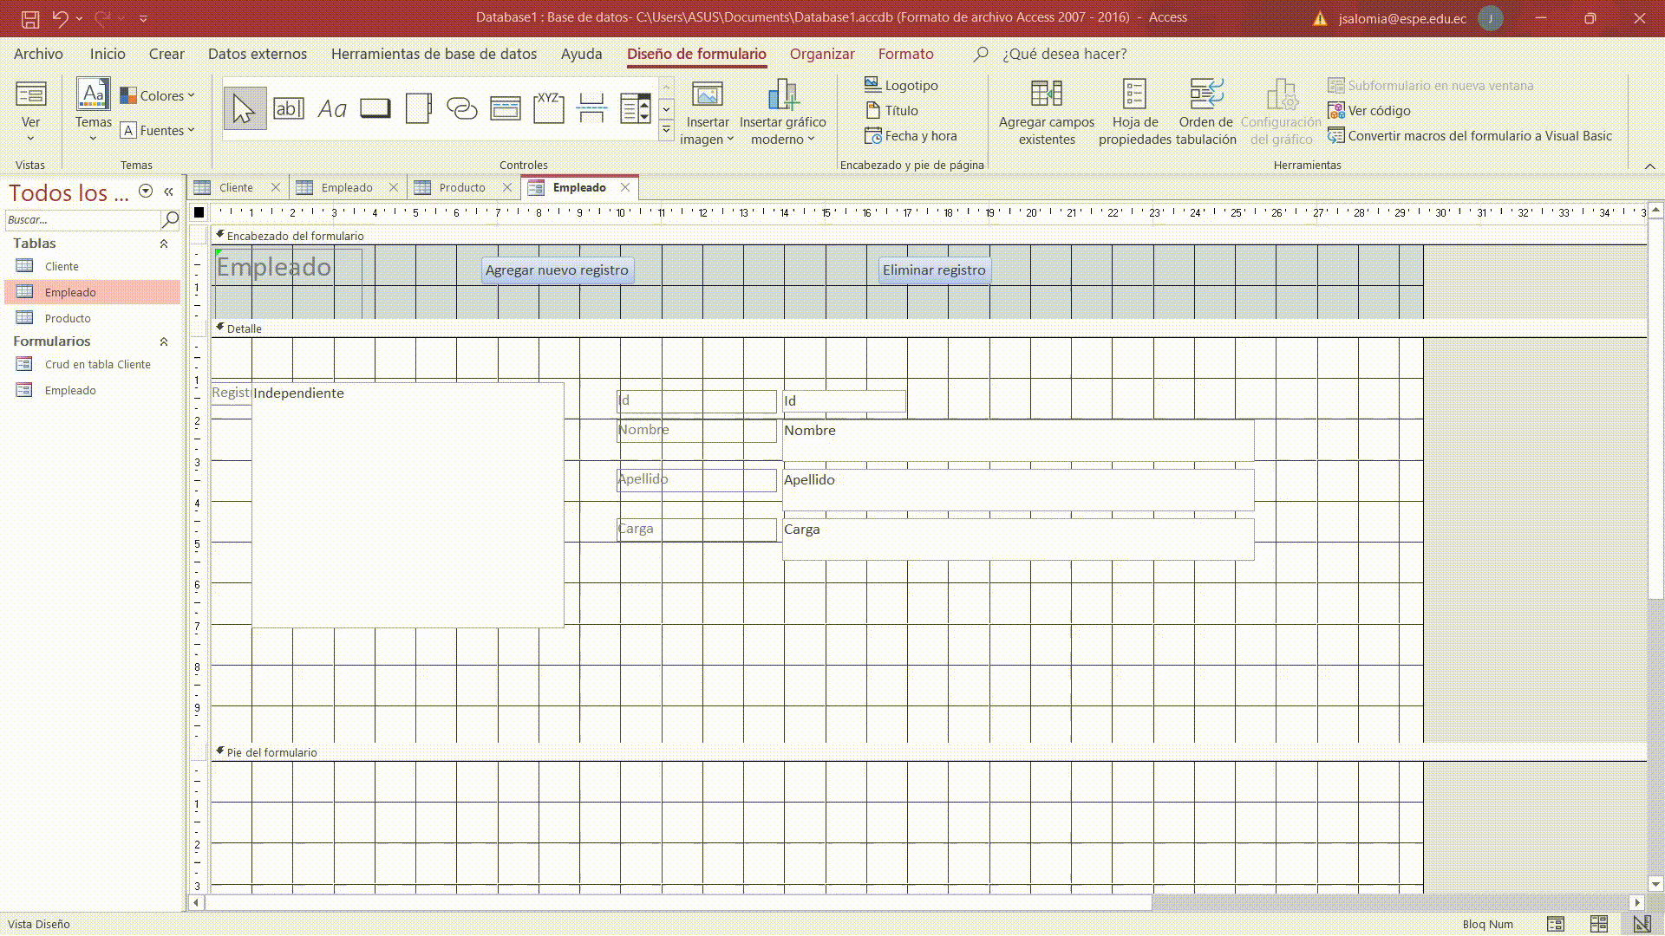This screenshot has width=1665, height=936.
Task: Customize the quick access toolbar dropdown
Action: point(143,18)
